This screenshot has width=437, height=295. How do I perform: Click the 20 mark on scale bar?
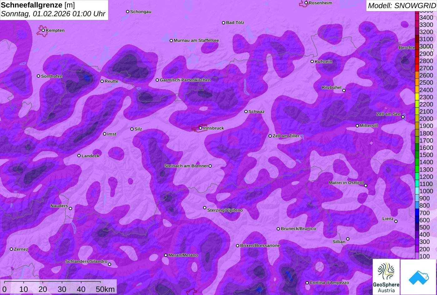[x=43, y=289]
